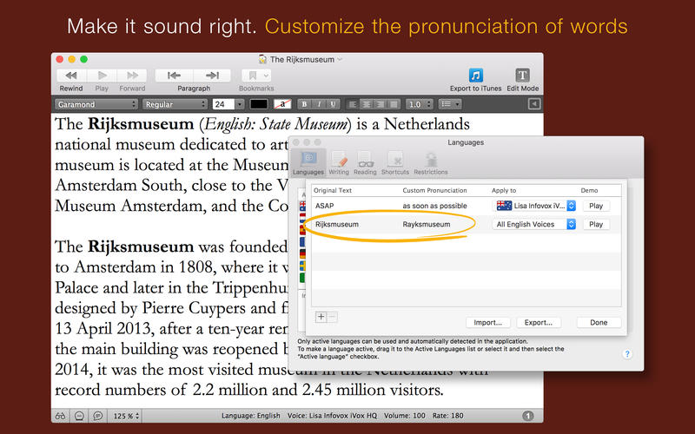Play demo for ASAP pronunciation
This screenshot has width=695, height=434.
click(x=596, y=206)
